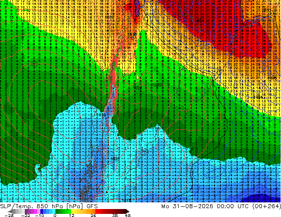The image size is (281, 217).
Task: Click the '00:00 UTC' time label
Action: (x=234, y=206)
